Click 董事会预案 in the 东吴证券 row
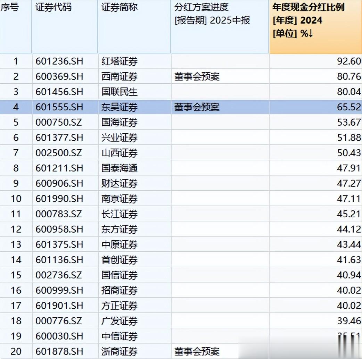The width and height of the screenshot is (362, 359). (197, 107)
